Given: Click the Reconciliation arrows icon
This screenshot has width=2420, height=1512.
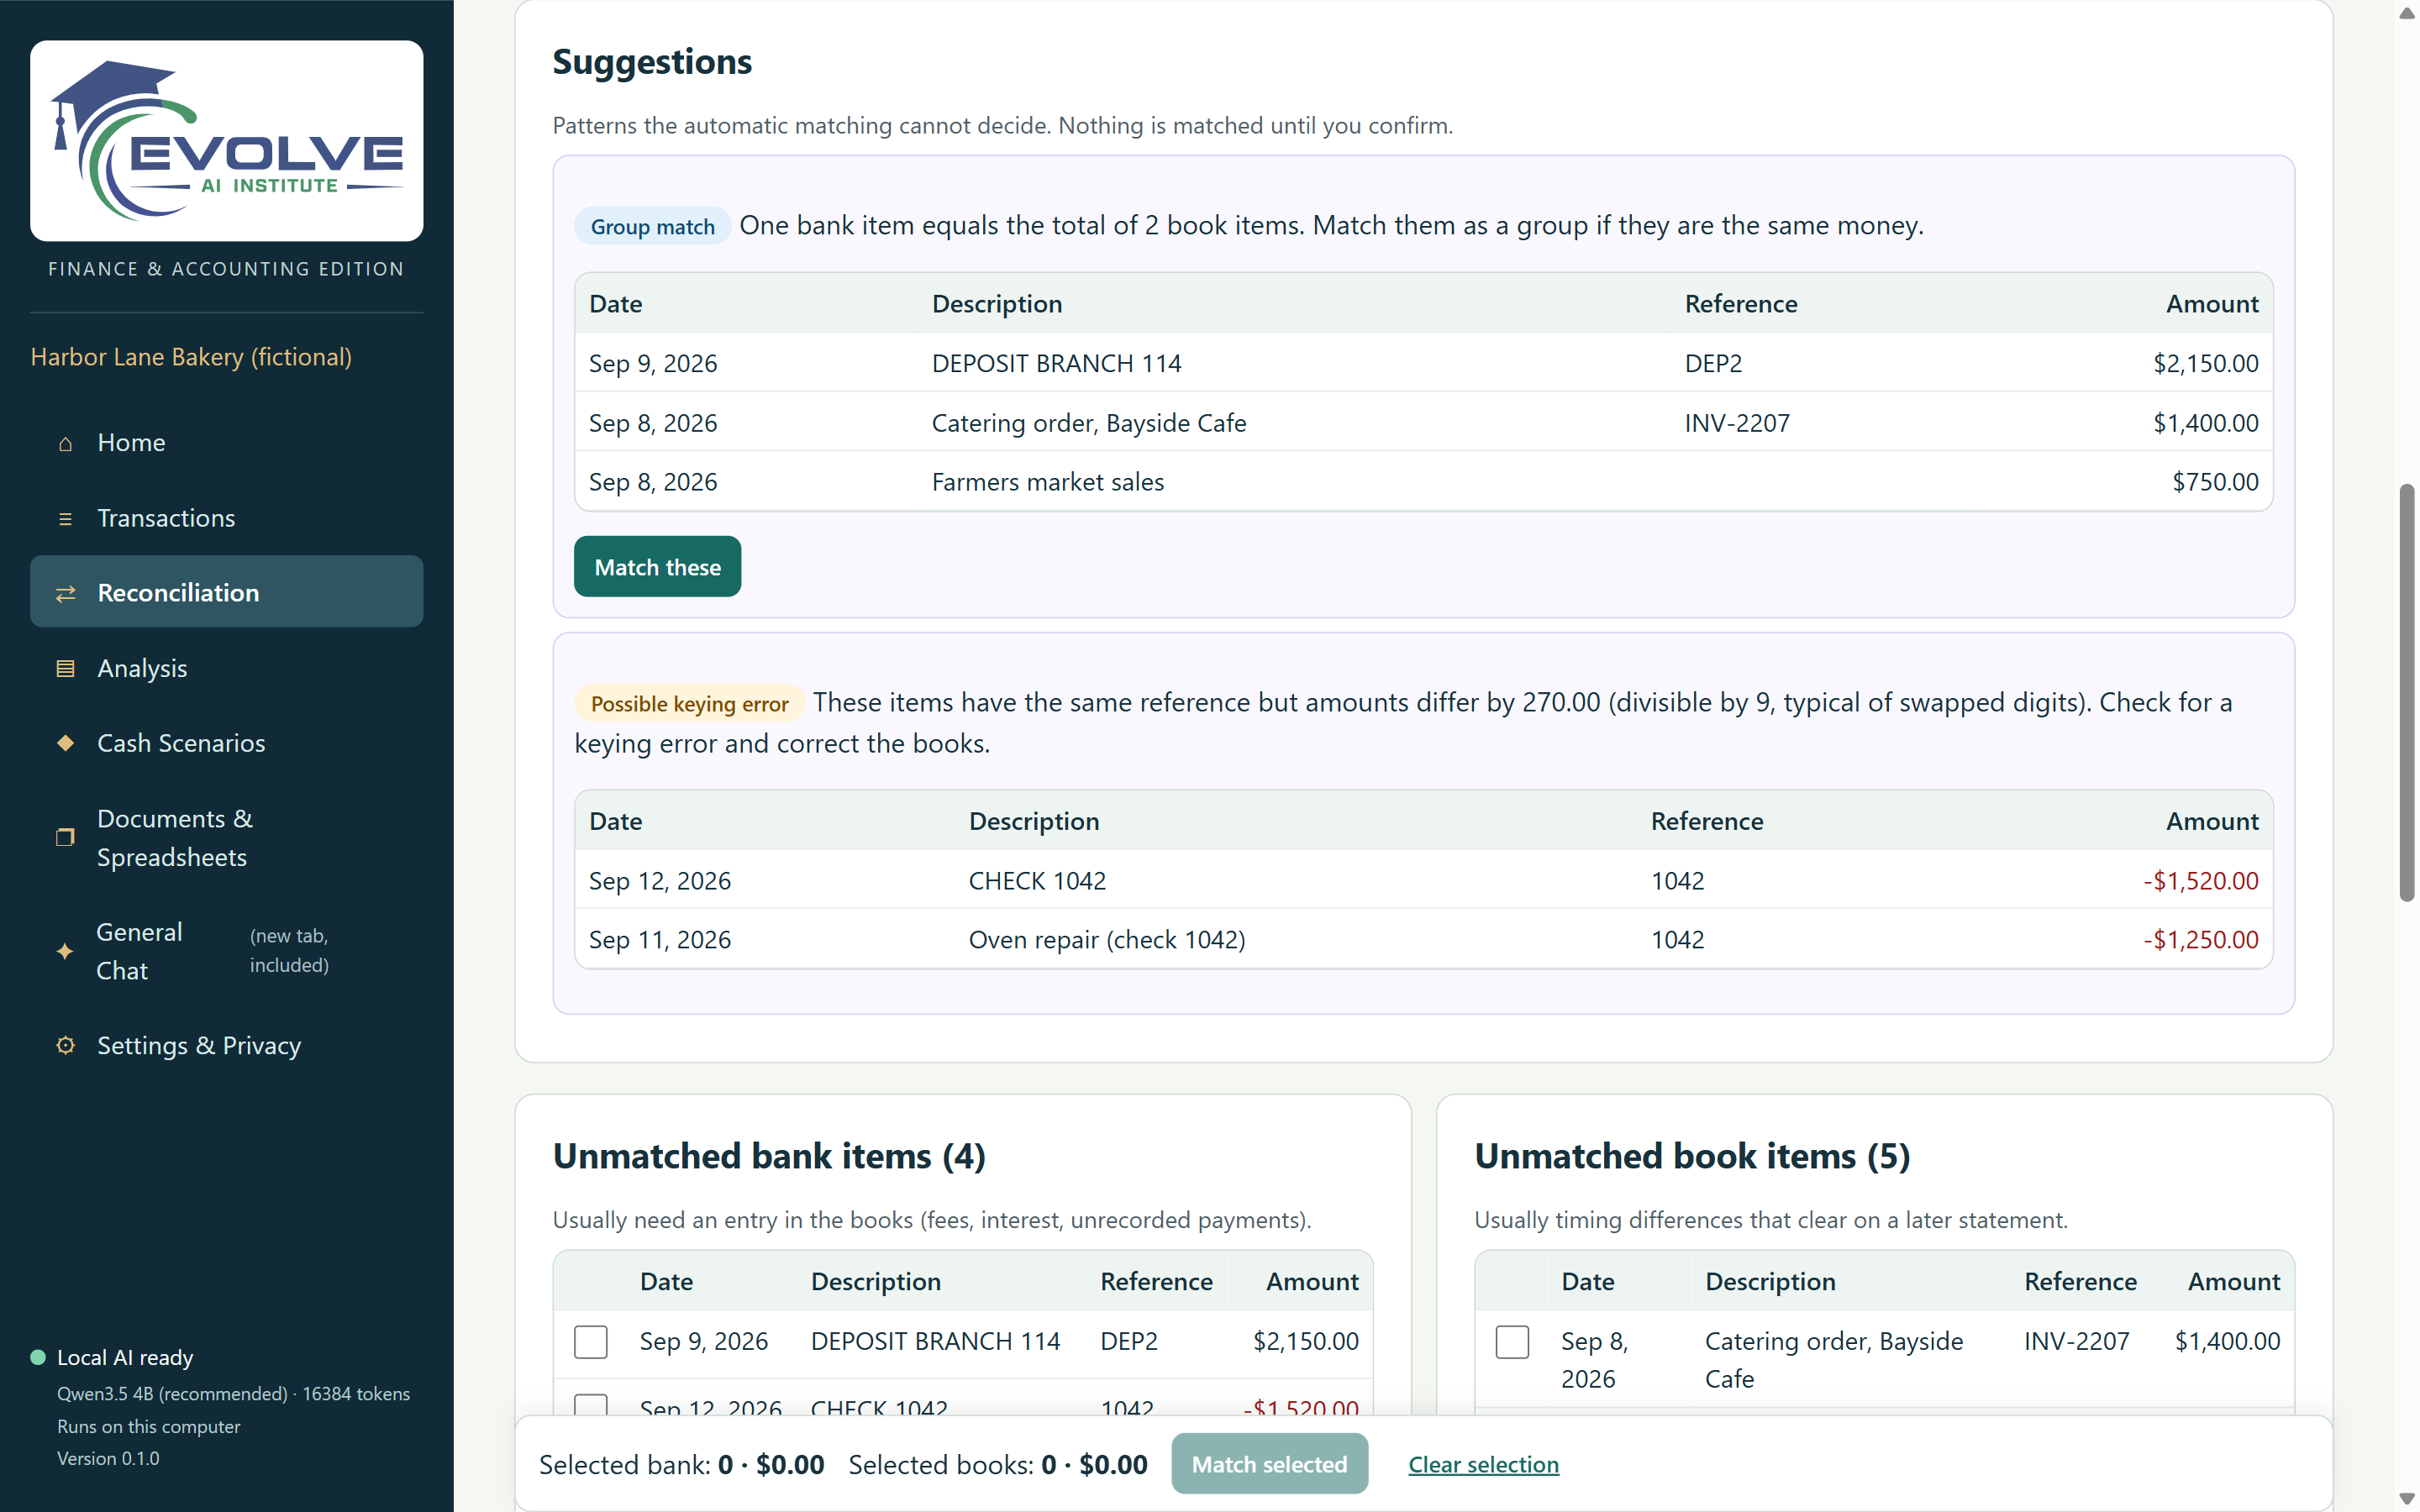Looking at the screenshot, I should pos(65,594).
